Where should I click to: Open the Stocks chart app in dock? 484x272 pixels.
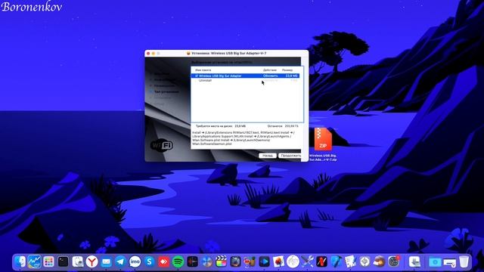point(34,261)
